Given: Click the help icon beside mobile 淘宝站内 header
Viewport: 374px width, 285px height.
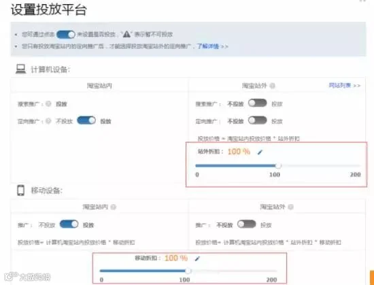Looking at the screenshot, I should coord(114,207).
